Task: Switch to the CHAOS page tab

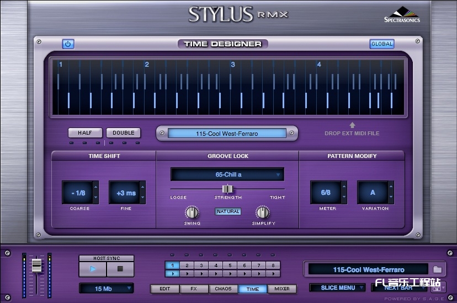Action: click(223, 289)
